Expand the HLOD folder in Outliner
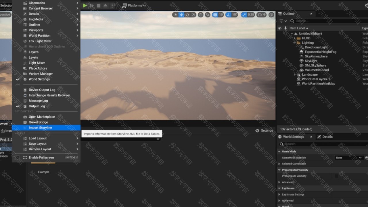Image resolution: width=368 pixels, height=207 pixels. (295, 38)
